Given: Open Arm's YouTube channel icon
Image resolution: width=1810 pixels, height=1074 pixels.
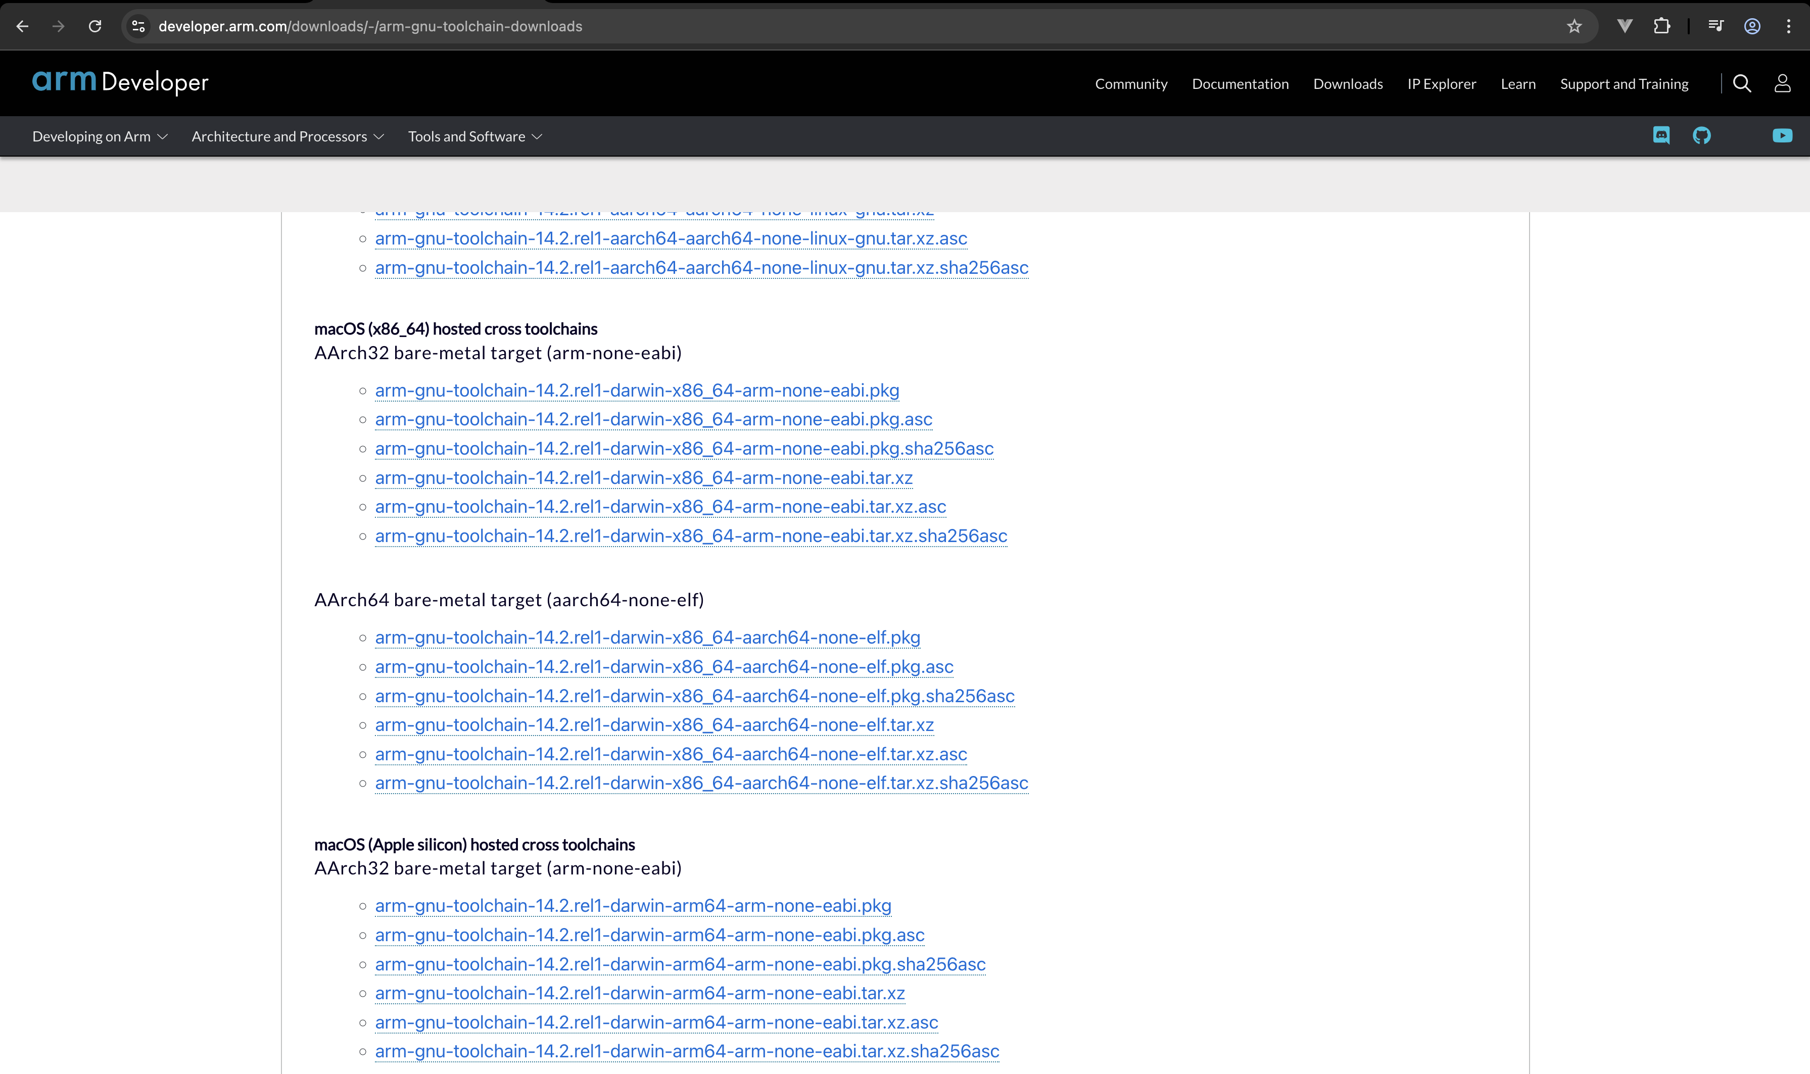Looking at the screenshot, I should [x=1782, y=135].
